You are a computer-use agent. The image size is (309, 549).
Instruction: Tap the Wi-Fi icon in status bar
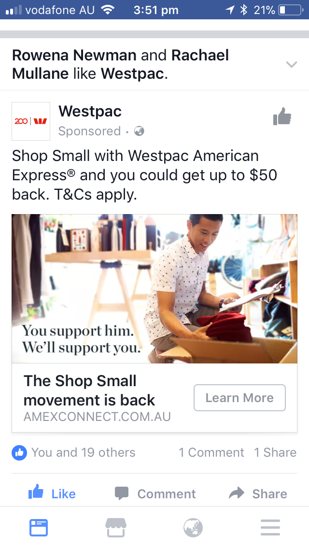tap(108, 10)
